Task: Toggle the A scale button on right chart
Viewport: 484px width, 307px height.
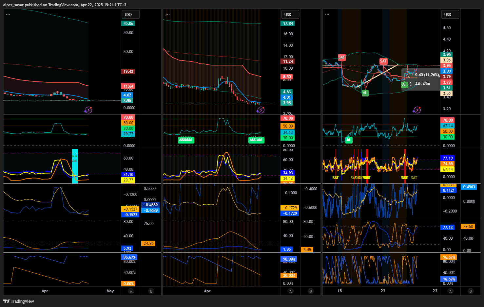Action: point(450,291)
